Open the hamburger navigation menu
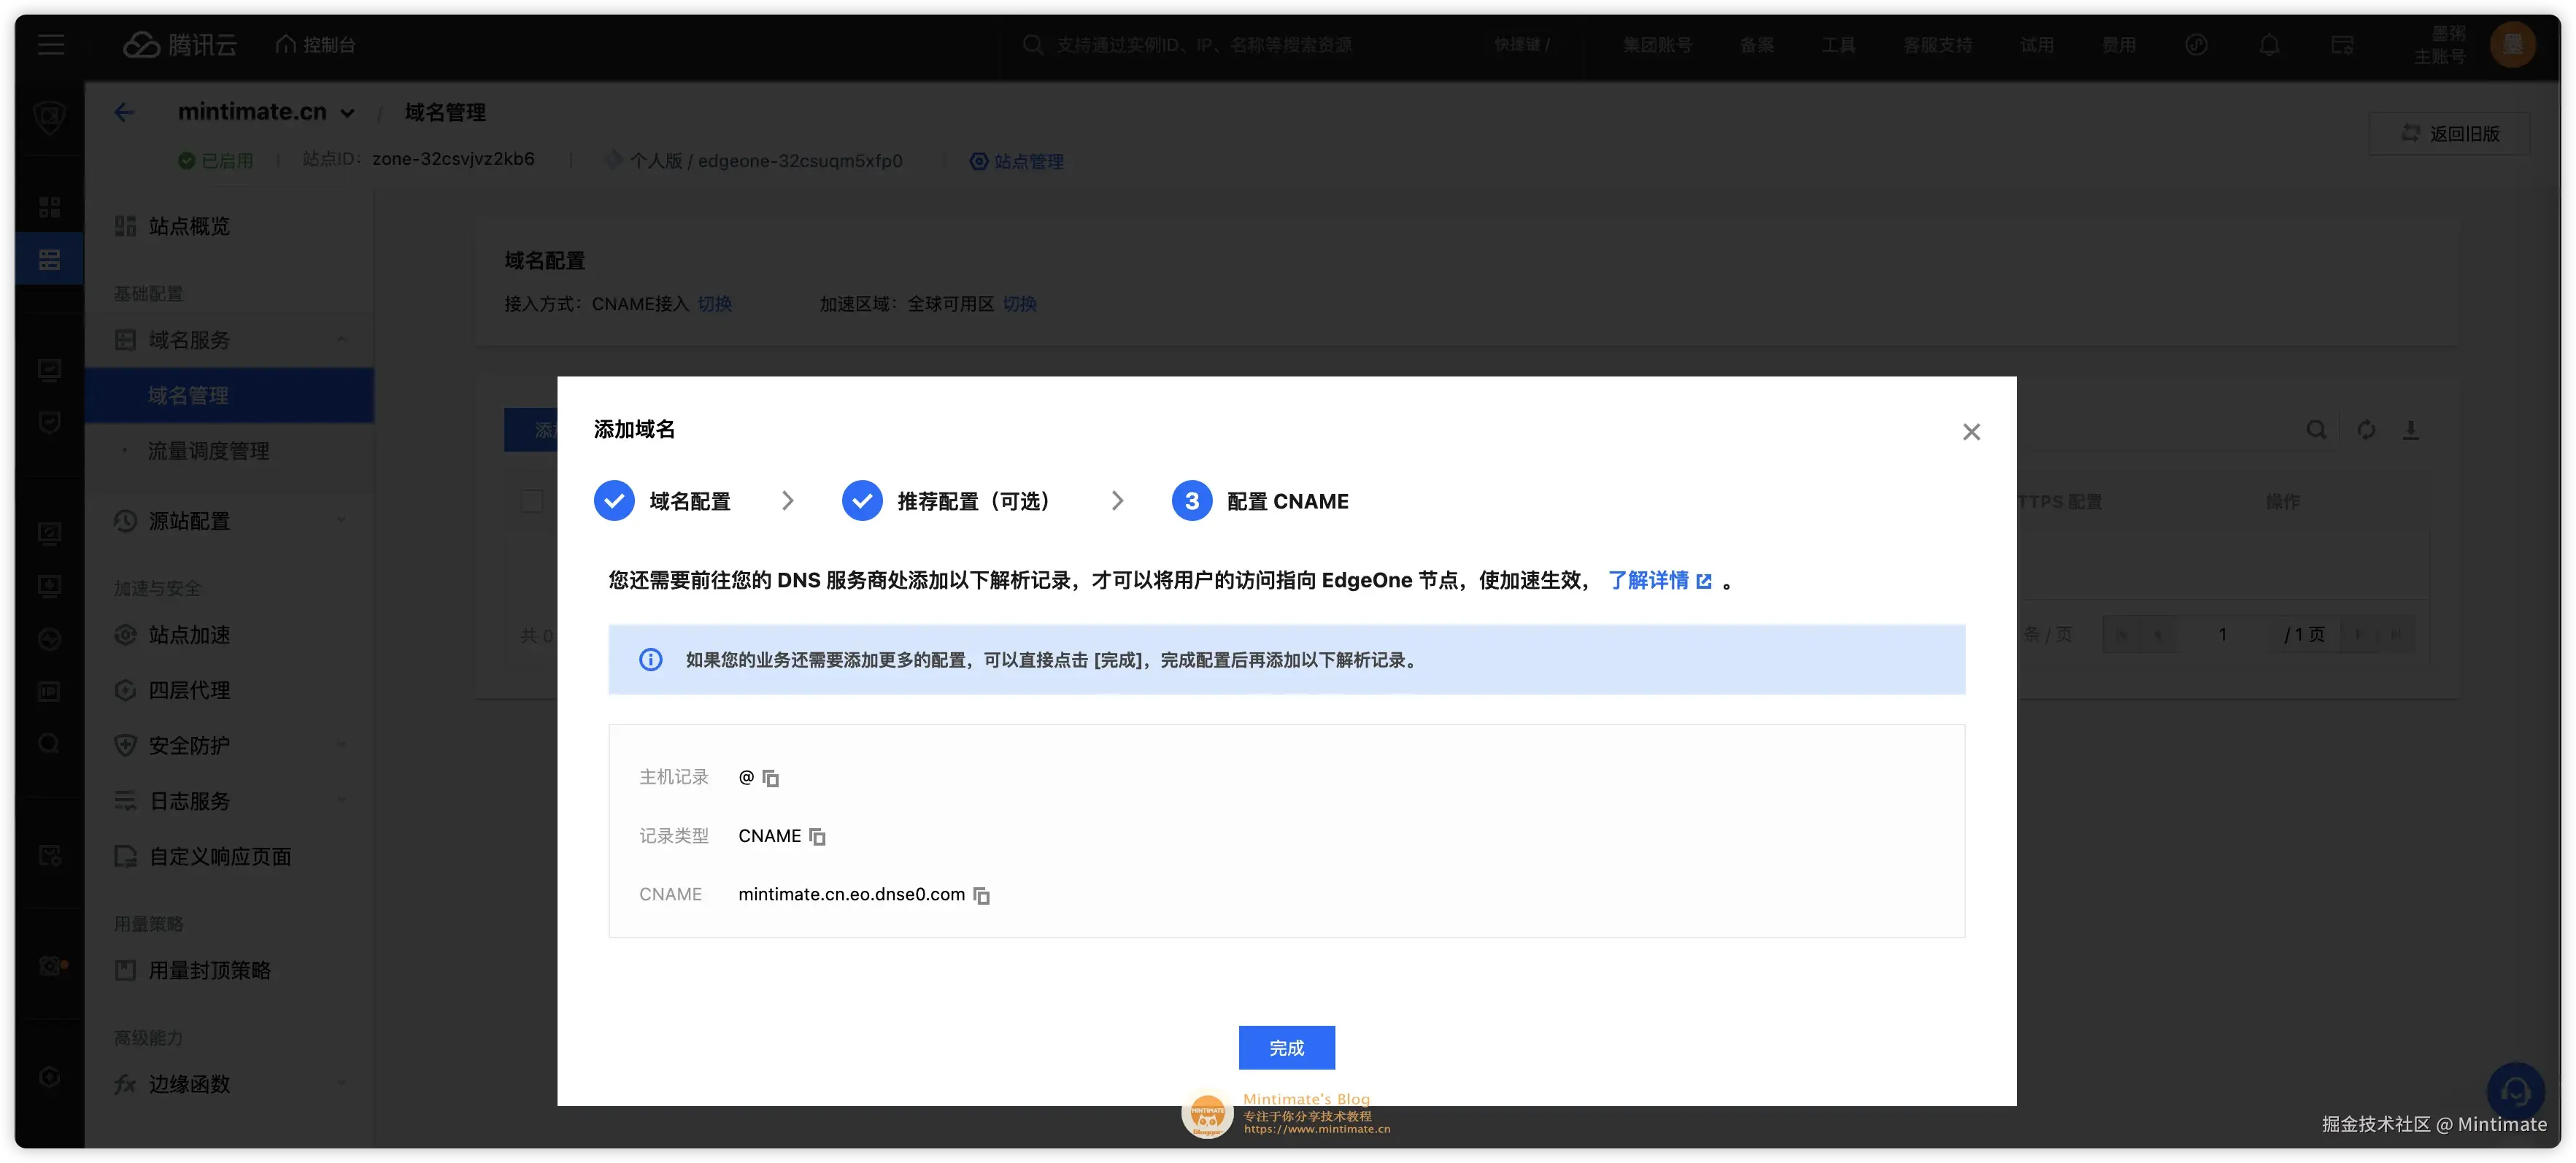Image resolution: width=2576 pixels, height=1163 pixels. click(x=51, y=44)
